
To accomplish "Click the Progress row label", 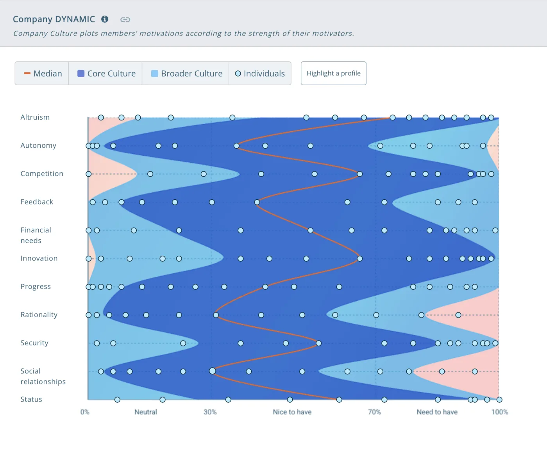I will 36,287.
